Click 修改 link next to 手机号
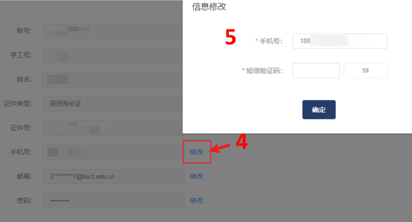Image resolution: width=412 pixels, height=222 pixels. [197, 152]
